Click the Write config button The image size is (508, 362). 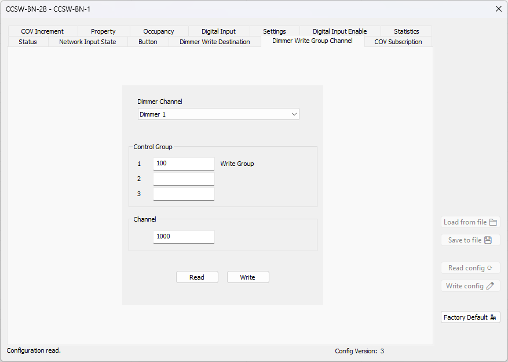pos(470,286)
